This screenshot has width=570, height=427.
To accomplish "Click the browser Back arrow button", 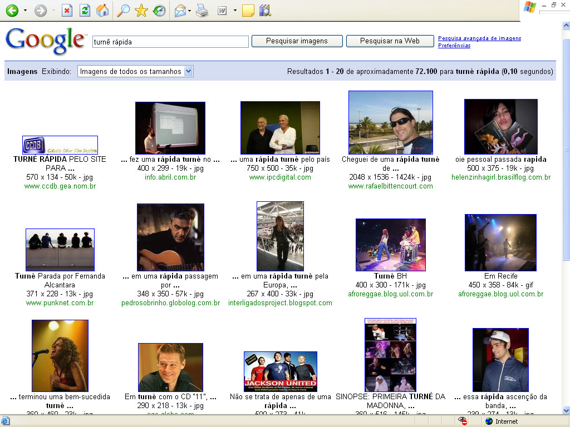I will pos(12,11).
